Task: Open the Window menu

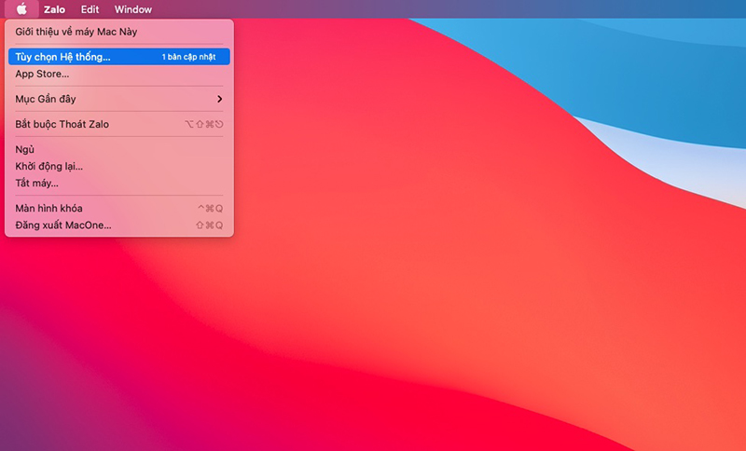Action: pyautogui.click(x=133, y=9)
